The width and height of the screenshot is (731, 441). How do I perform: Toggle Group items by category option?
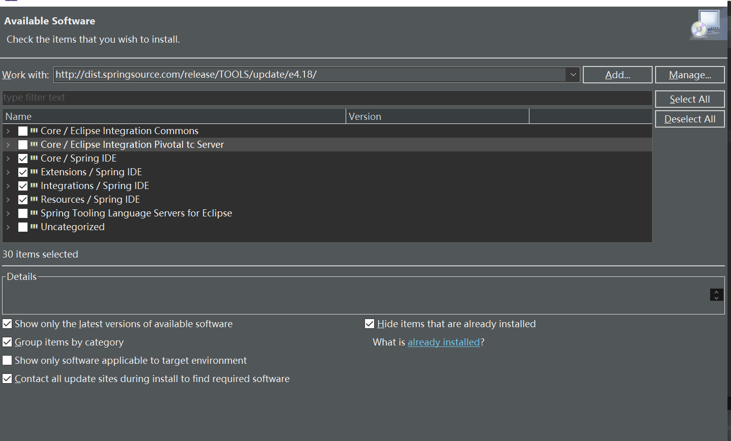(7, 342)
